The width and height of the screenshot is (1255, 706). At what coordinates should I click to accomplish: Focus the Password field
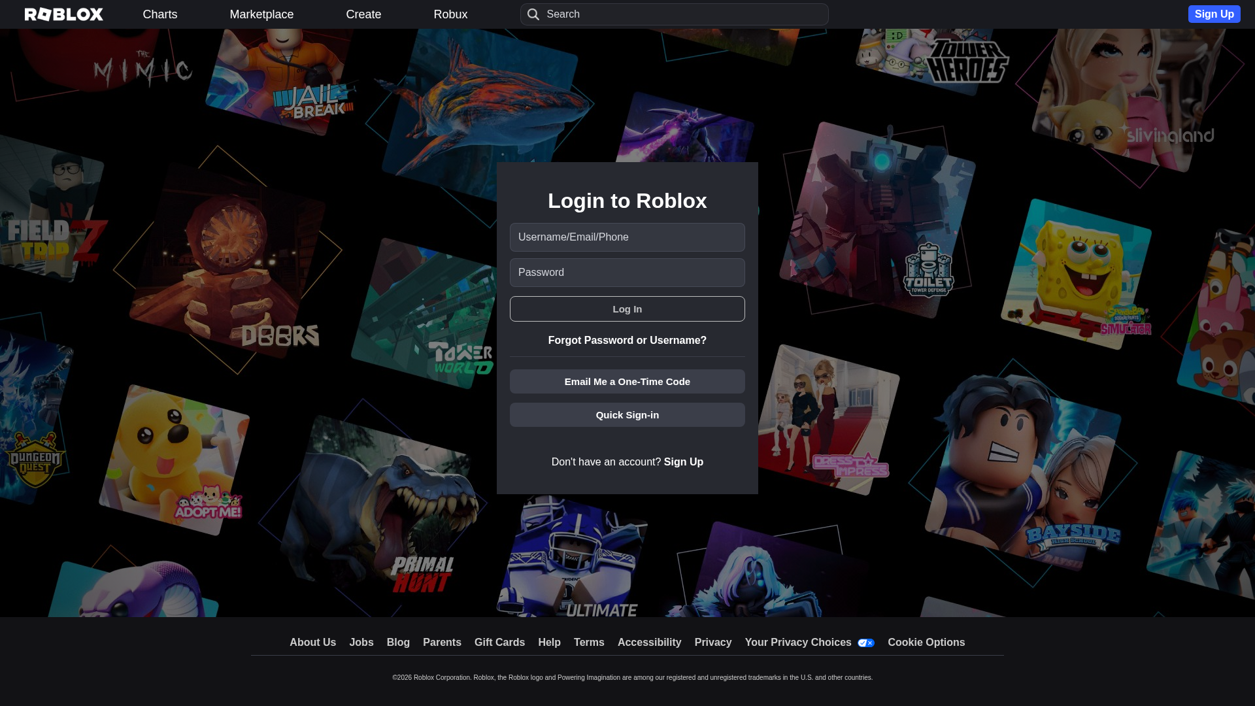point(627,273)
